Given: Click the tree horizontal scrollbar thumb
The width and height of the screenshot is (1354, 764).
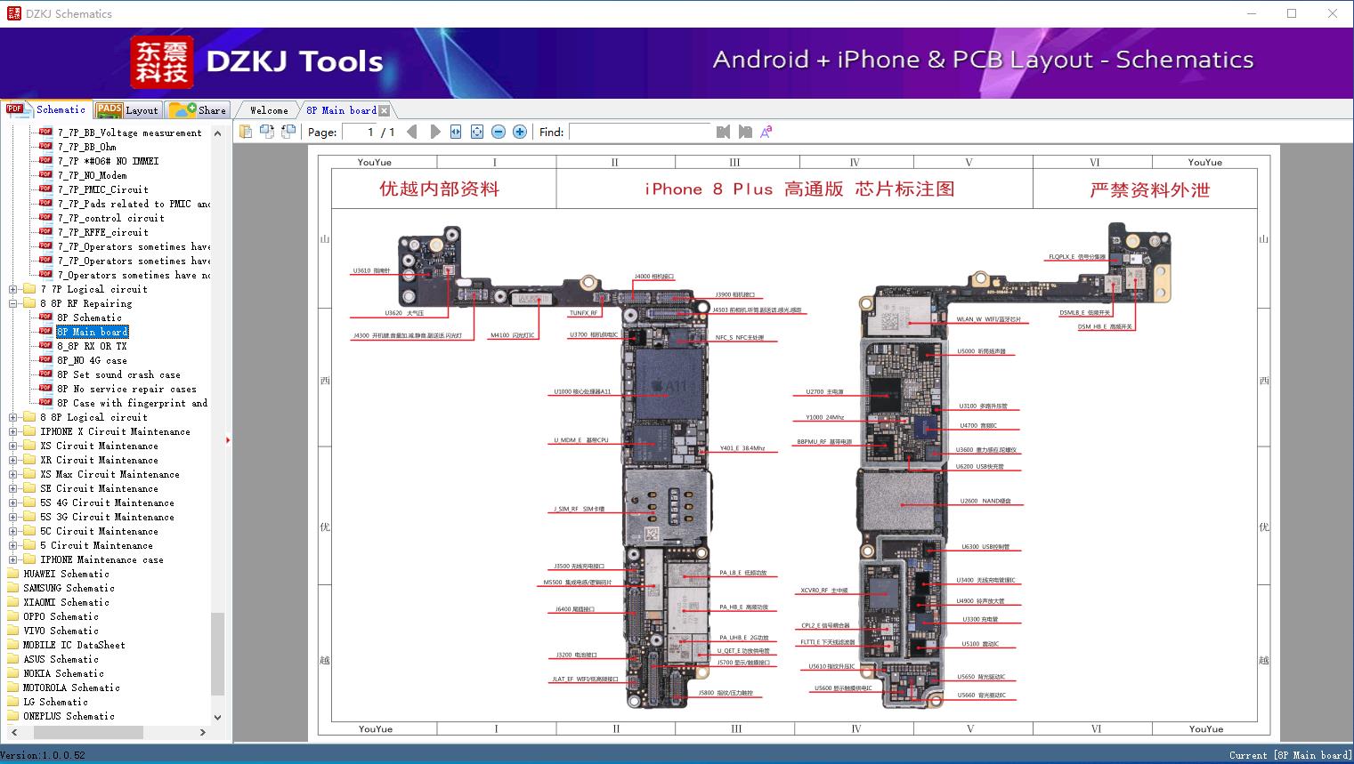Looking at the screenshot, I should (88, 732).
